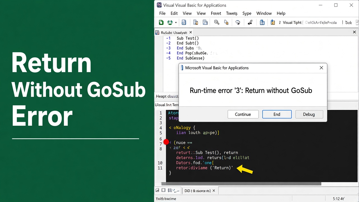Click the question mark help icon
This screenshot has width=359, height=202.
click(x=280, y=23)
